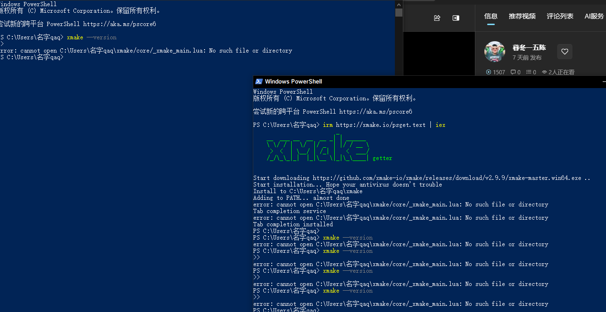606x312 pixels.
Task: Click the collapse side panel arrow icon
Action: pos(455,18)
